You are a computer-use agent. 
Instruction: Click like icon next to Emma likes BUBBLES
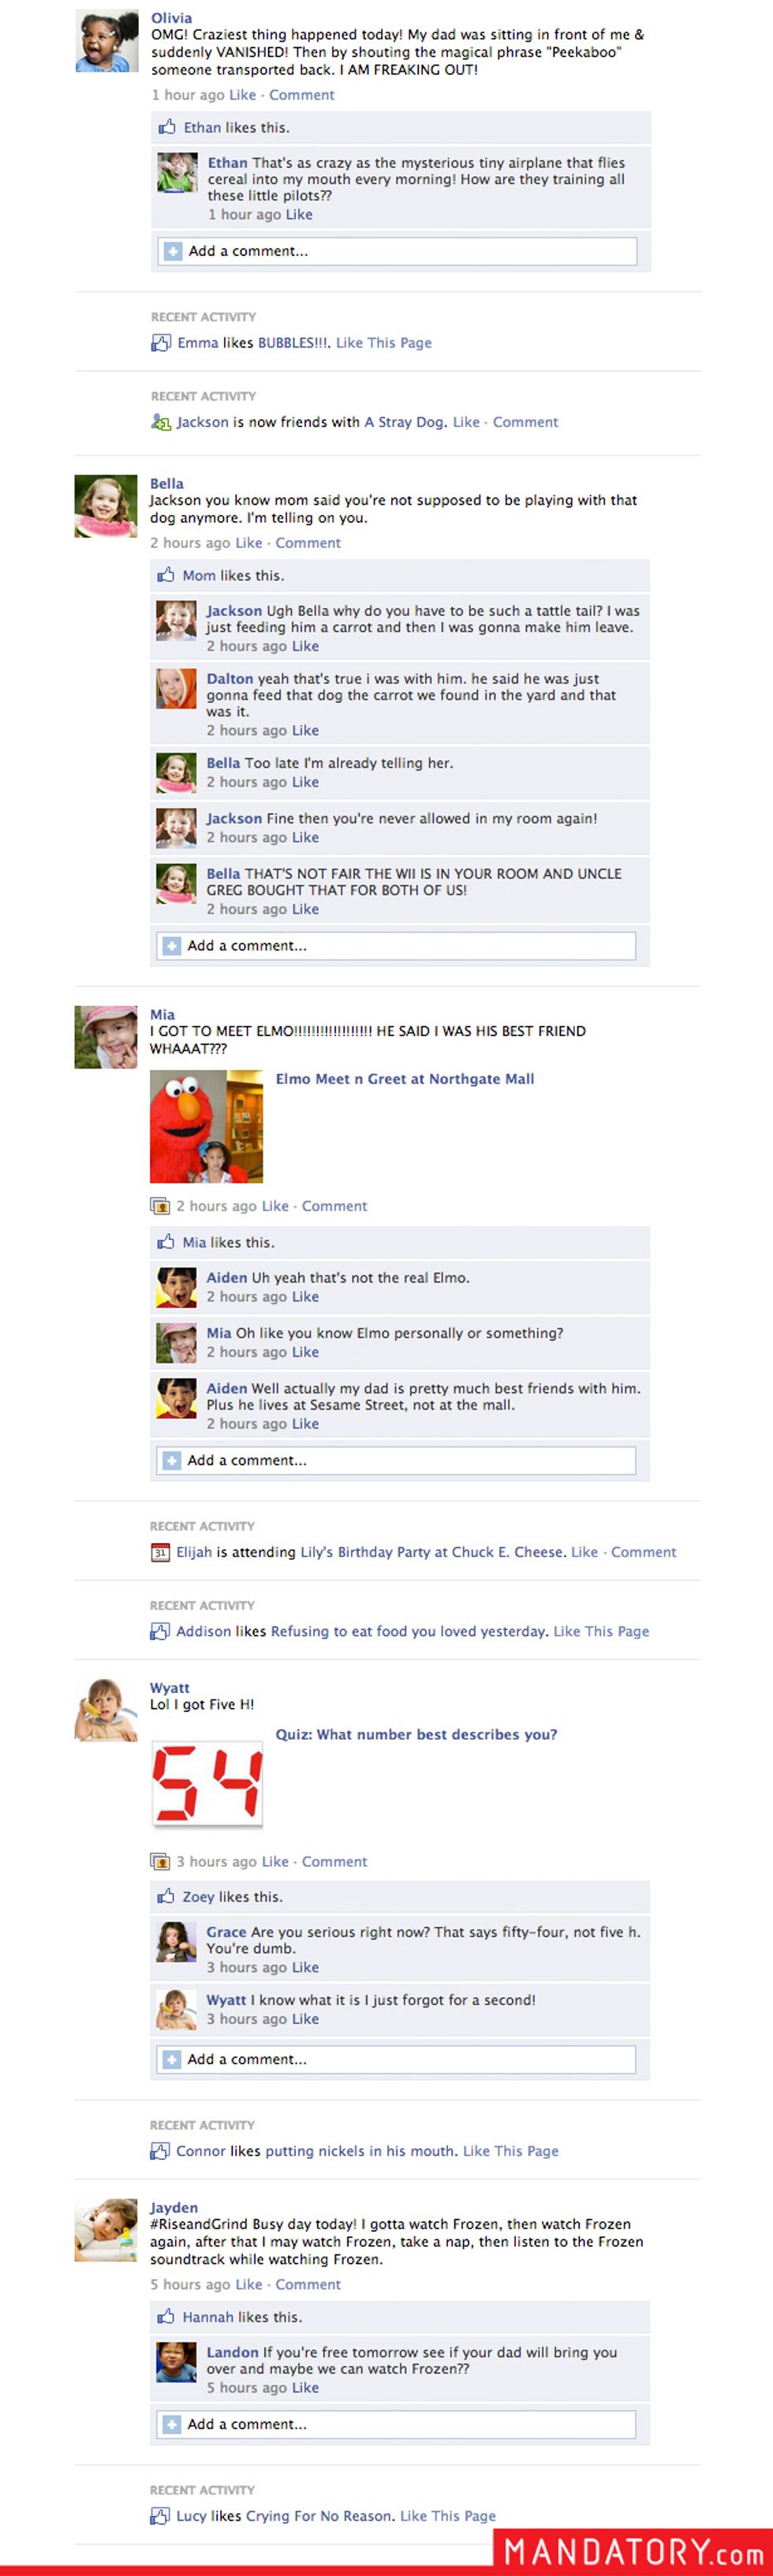click(161, 343)
